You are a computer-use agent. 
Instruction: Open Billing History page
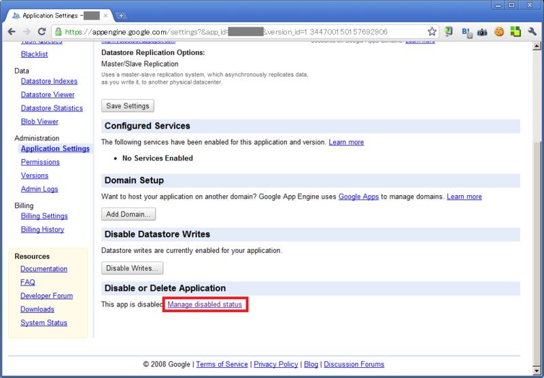click(x=42, y=230)
